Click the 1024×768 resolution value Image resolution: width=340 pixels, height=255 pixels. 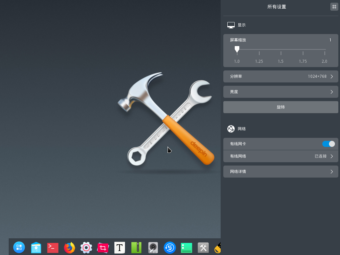(x=317, y=76)
